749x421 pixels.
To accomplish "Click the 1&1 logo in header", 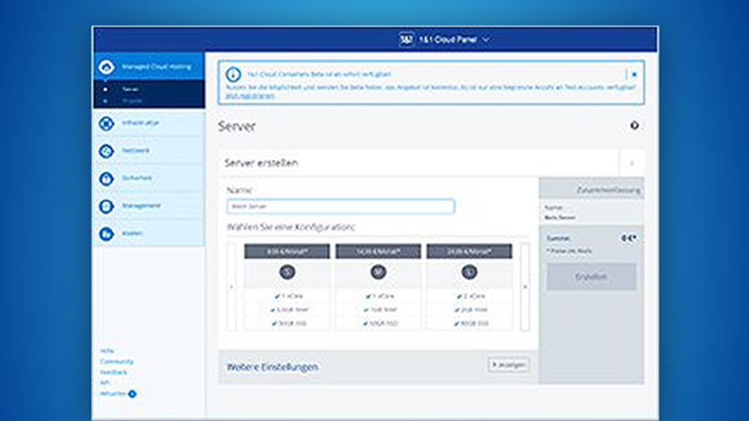I will click(x=407, y=40).
